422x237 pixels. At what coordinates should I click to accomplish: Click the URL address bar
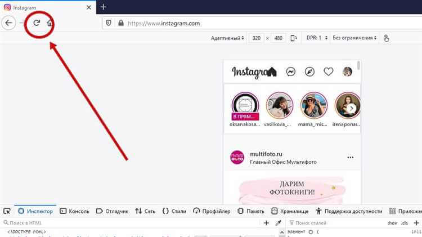tap(261, 24)
